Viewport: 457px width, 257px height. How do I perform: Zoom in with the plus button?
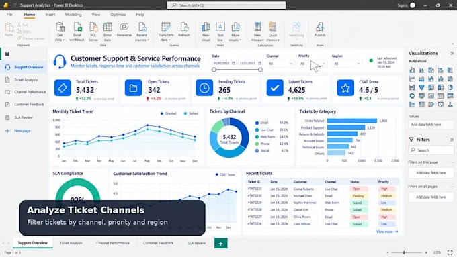(x=426, y=252)
